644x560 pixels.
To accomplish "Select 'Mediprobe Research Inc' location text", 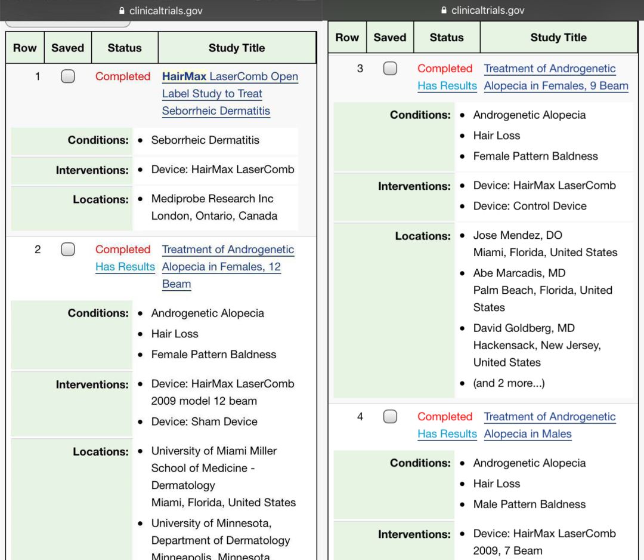I will [x=212, y=199].
